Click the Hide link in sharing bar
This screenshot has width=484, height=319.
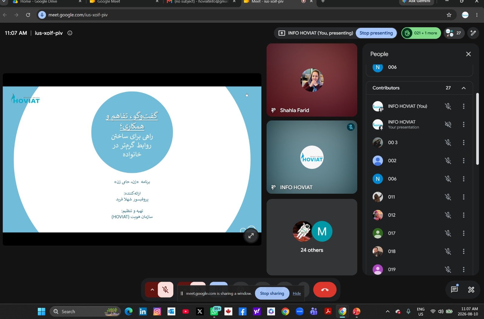[297, 293]
